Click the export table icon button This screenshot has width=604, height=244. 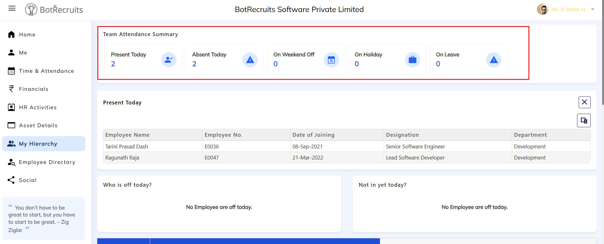pos(584,120)
